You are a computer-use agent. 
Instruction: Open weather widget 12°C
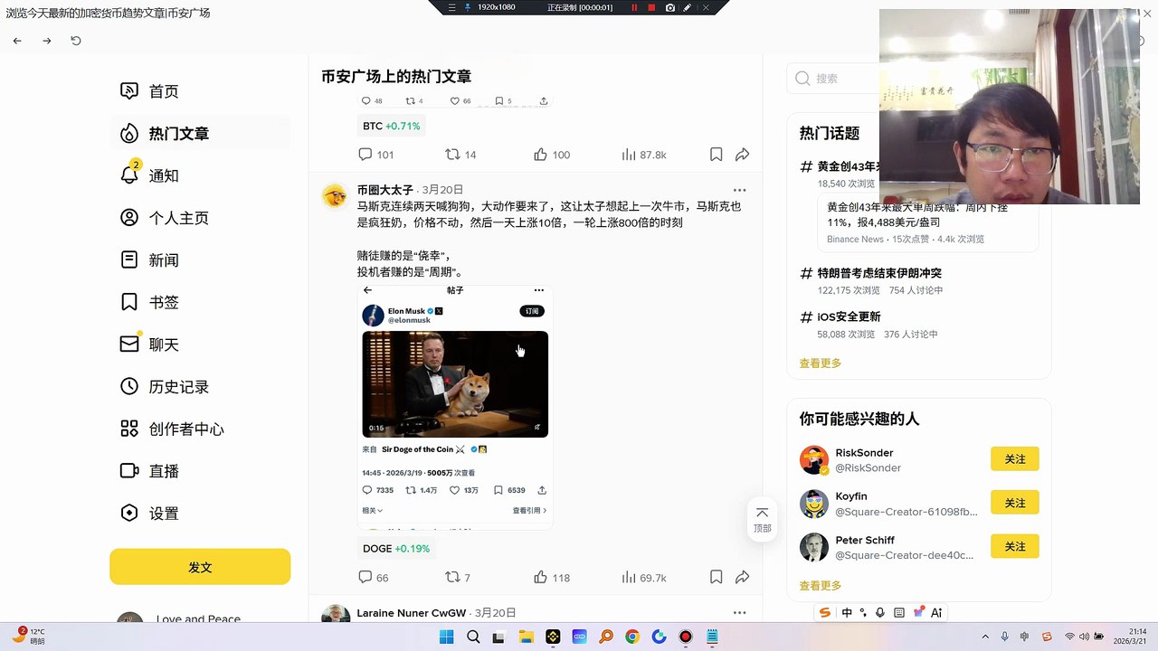(27, 637)
